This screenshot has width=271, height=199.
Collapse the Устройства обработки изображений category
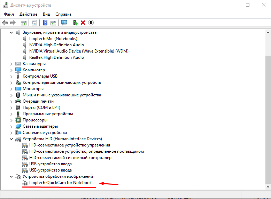pos(11,177)
